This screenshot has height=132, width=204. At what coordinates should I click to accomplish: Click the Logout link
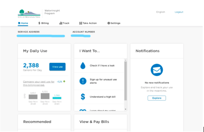(179, 12)
